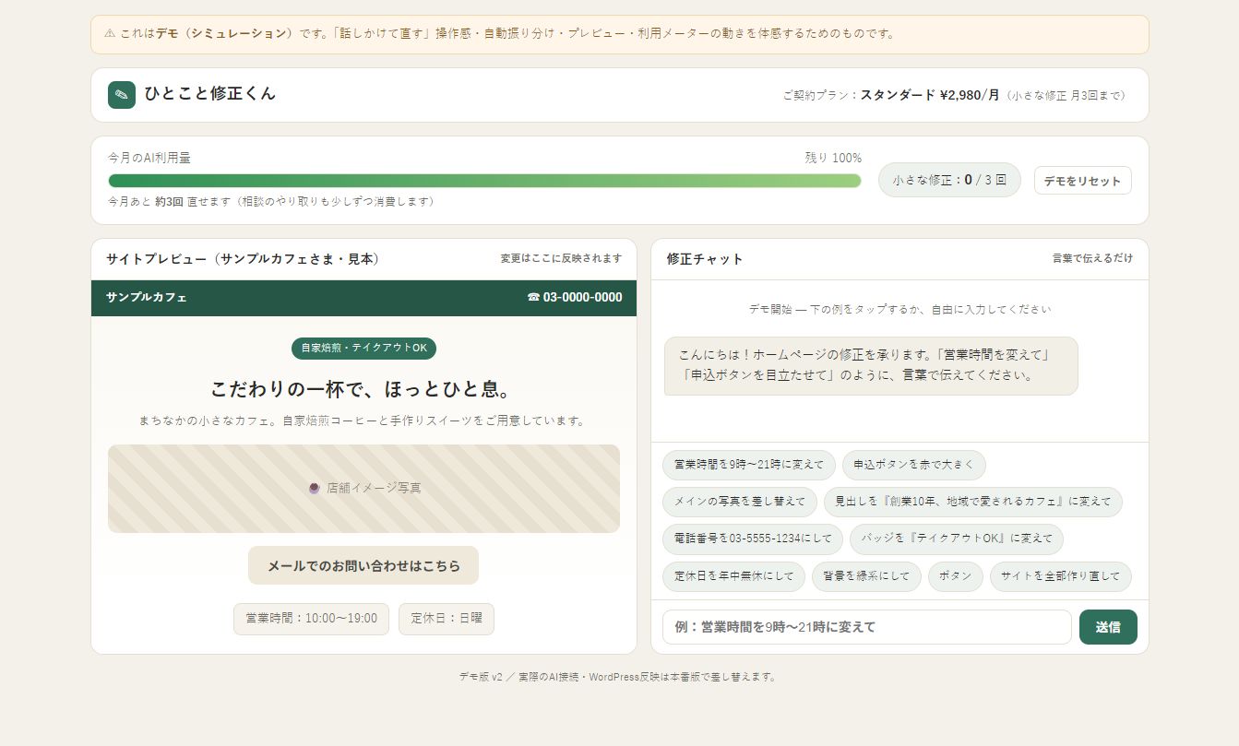Image resolution: width=1239 pixels, height=746 pixels.
Task: Click the サイトプレビュー（サンプルカフェさま・見本） title
Action: click(243, 259)
